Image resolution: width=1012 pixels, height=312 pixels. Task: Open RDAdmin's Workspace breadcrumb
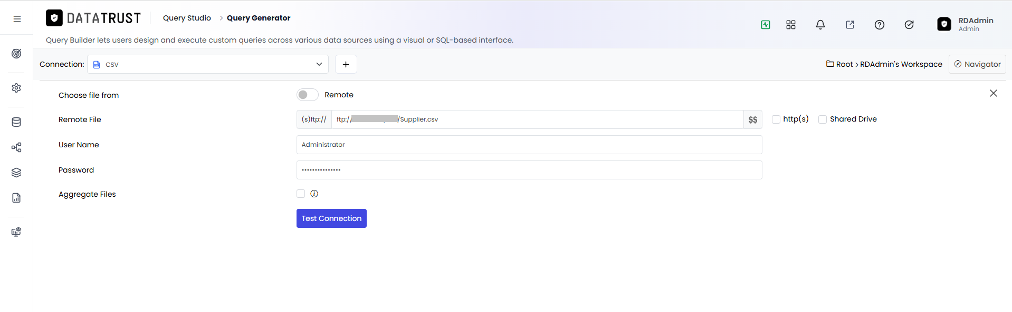pos(901,64)
